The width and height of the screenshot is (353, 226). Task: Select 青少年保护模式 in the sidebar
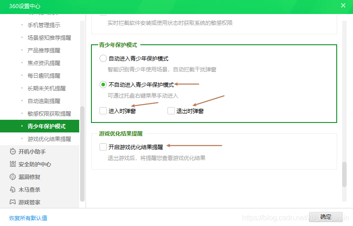click(40, 126)
